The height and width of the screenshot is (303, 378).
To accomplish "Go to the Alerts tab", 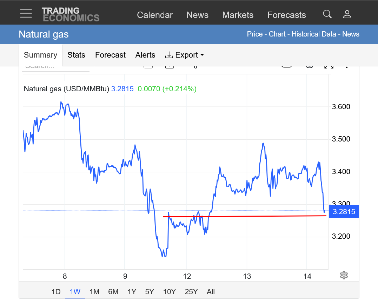I will [145, 55].
